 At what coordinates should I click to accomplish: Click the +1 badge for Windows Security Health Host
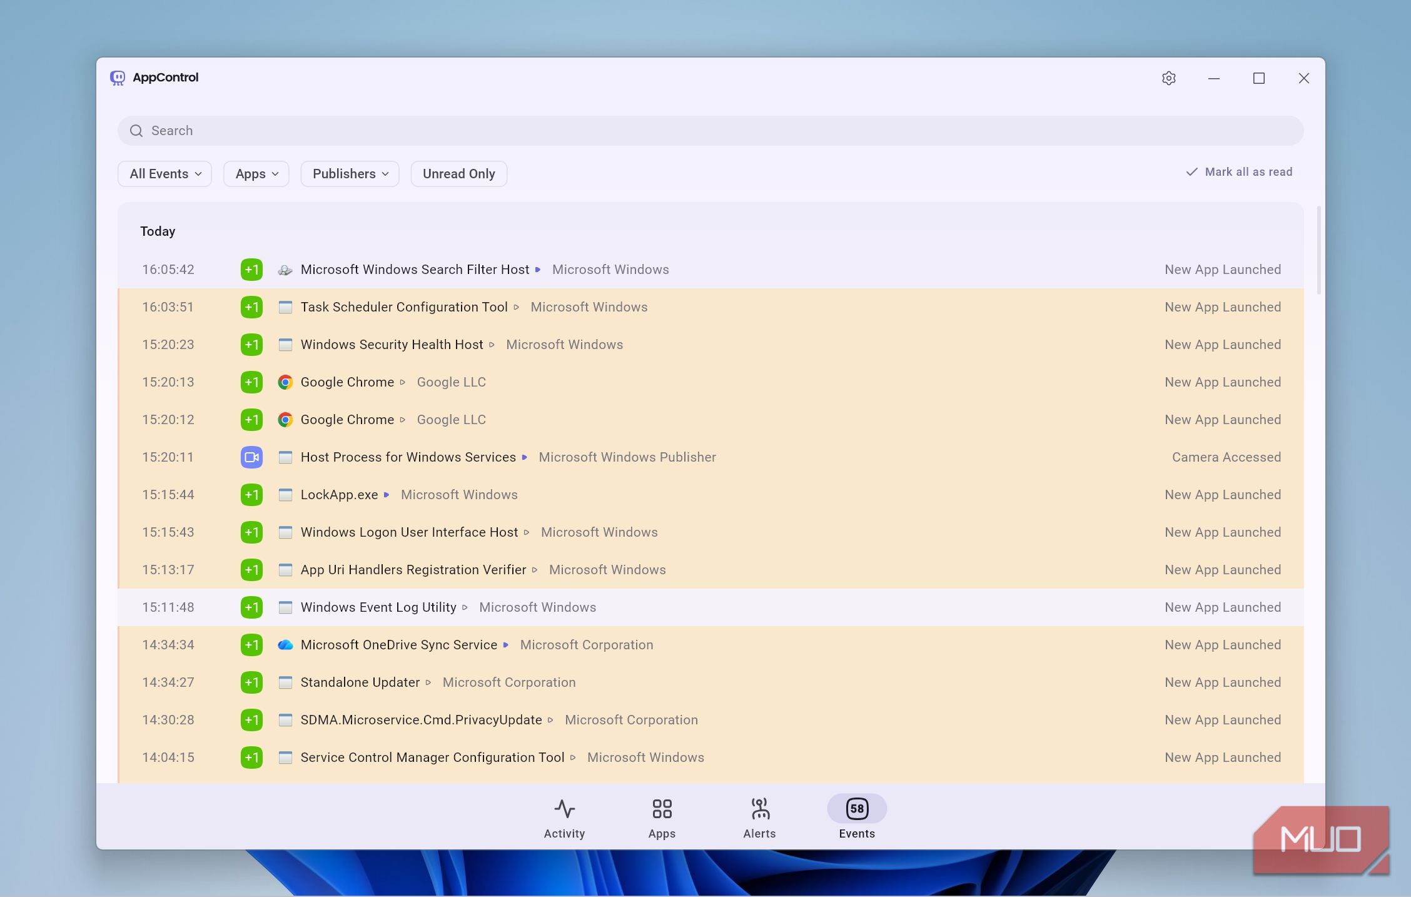251,345
